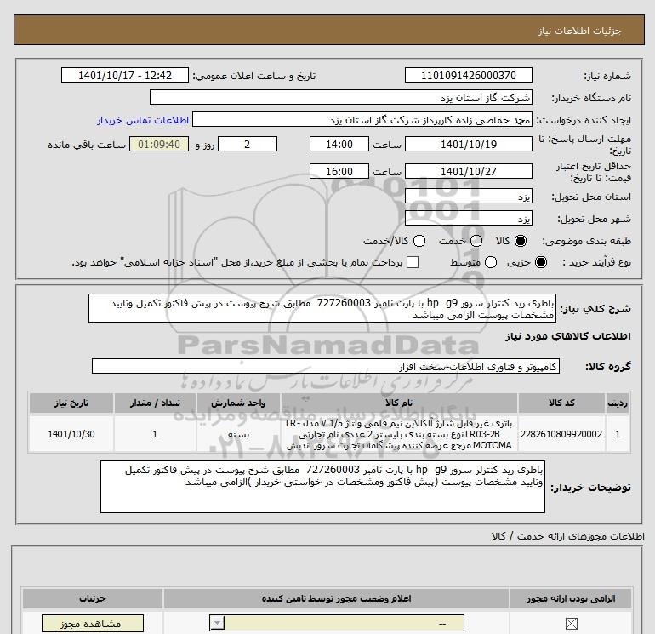This screenshot has height=634, width=655.
Task: Click the delivery city field
Action: click(x=468, y=218)
